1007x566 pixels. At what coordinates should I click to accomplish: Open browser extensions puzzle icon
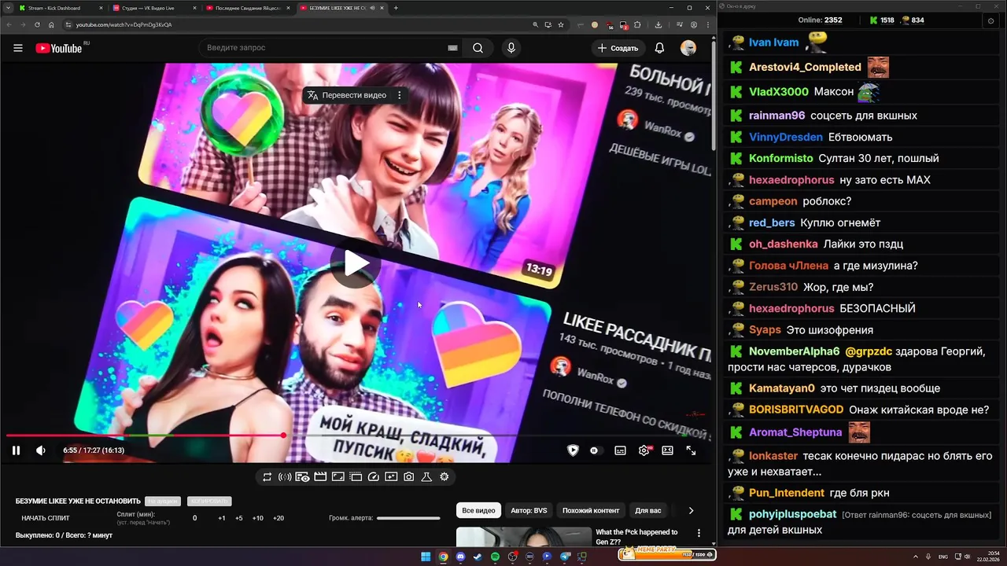[638, 24]
